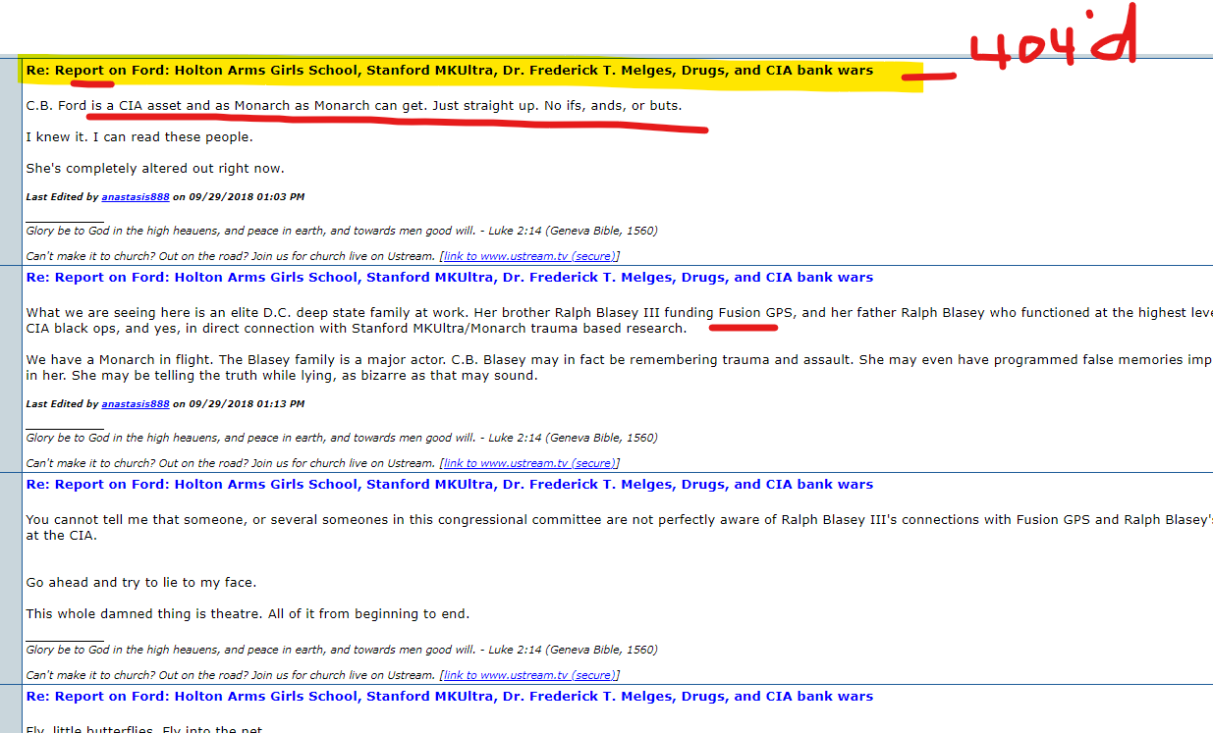The height and width of the screenshot is (733, 1213).
Task: Click the paragraph starting "You cannot tell me that someone"
Action: (619, 528)
